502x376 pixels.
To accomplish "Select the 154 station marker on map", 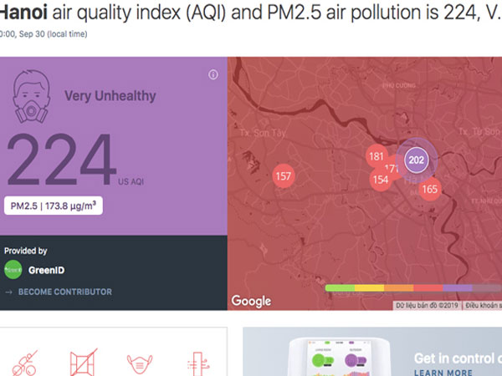I will click(381, 180).
